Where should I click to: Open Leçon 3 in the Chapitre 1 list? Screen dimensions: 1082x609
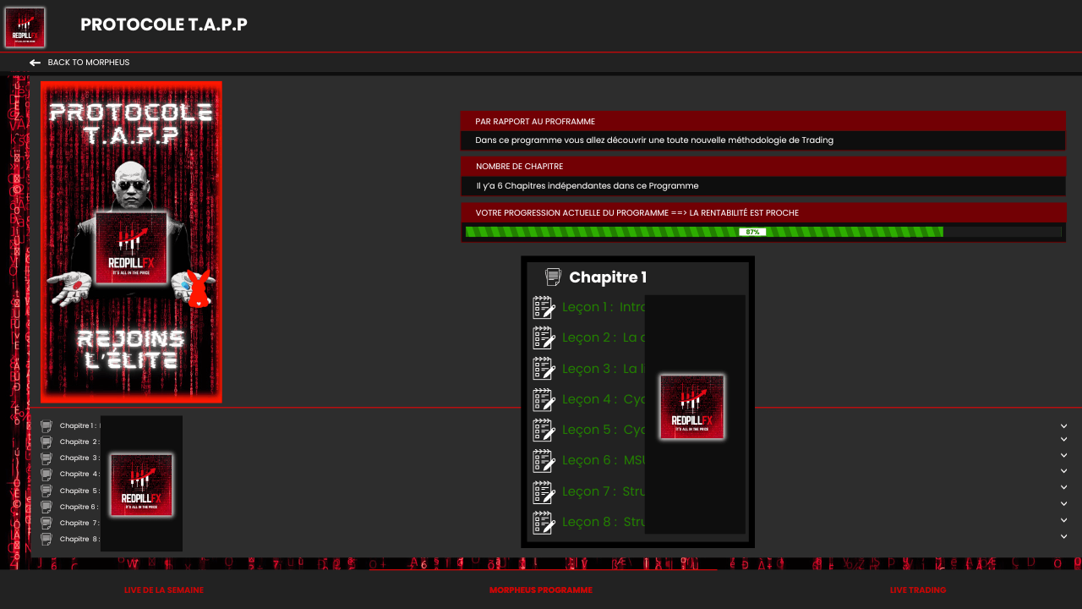(x=604, y=369)
